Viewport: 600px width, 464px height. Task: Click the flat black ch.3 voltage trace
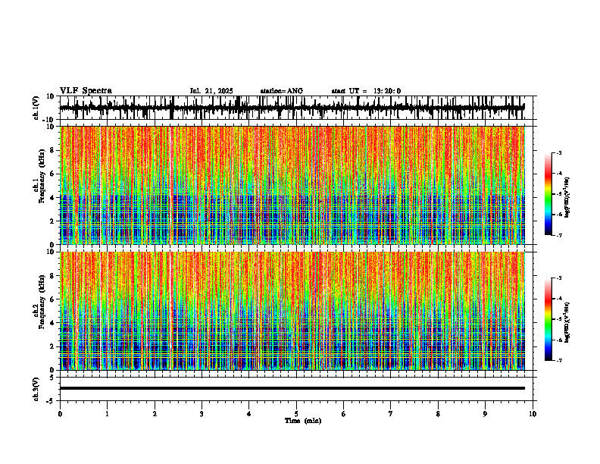coord(292,388)
